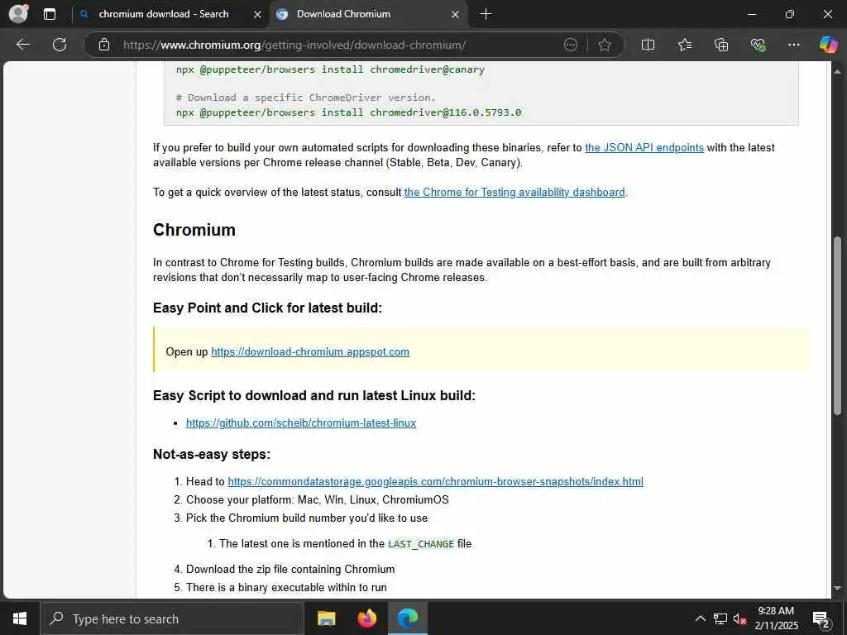View site information lock icon
The width and height of the screenshot is (847, 635).
point(104,45)
